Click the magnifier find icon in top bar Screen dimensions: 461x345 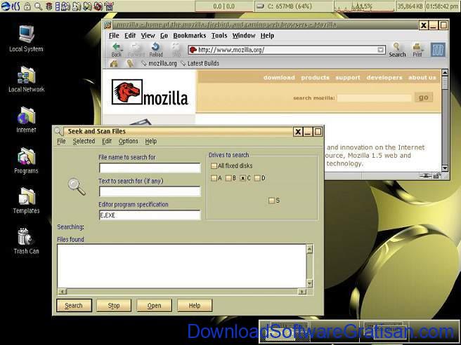click(38, 6)
